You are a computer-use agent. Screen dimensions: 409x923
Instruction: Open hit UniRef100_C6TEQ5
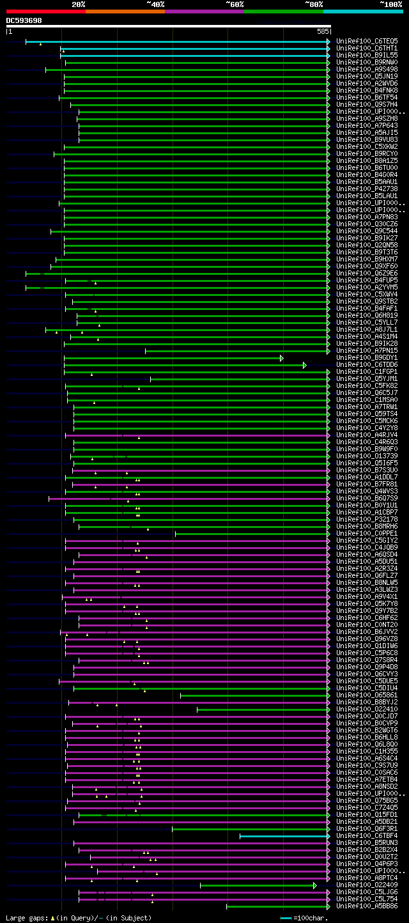pyautogui.click(x=367, y=41)
